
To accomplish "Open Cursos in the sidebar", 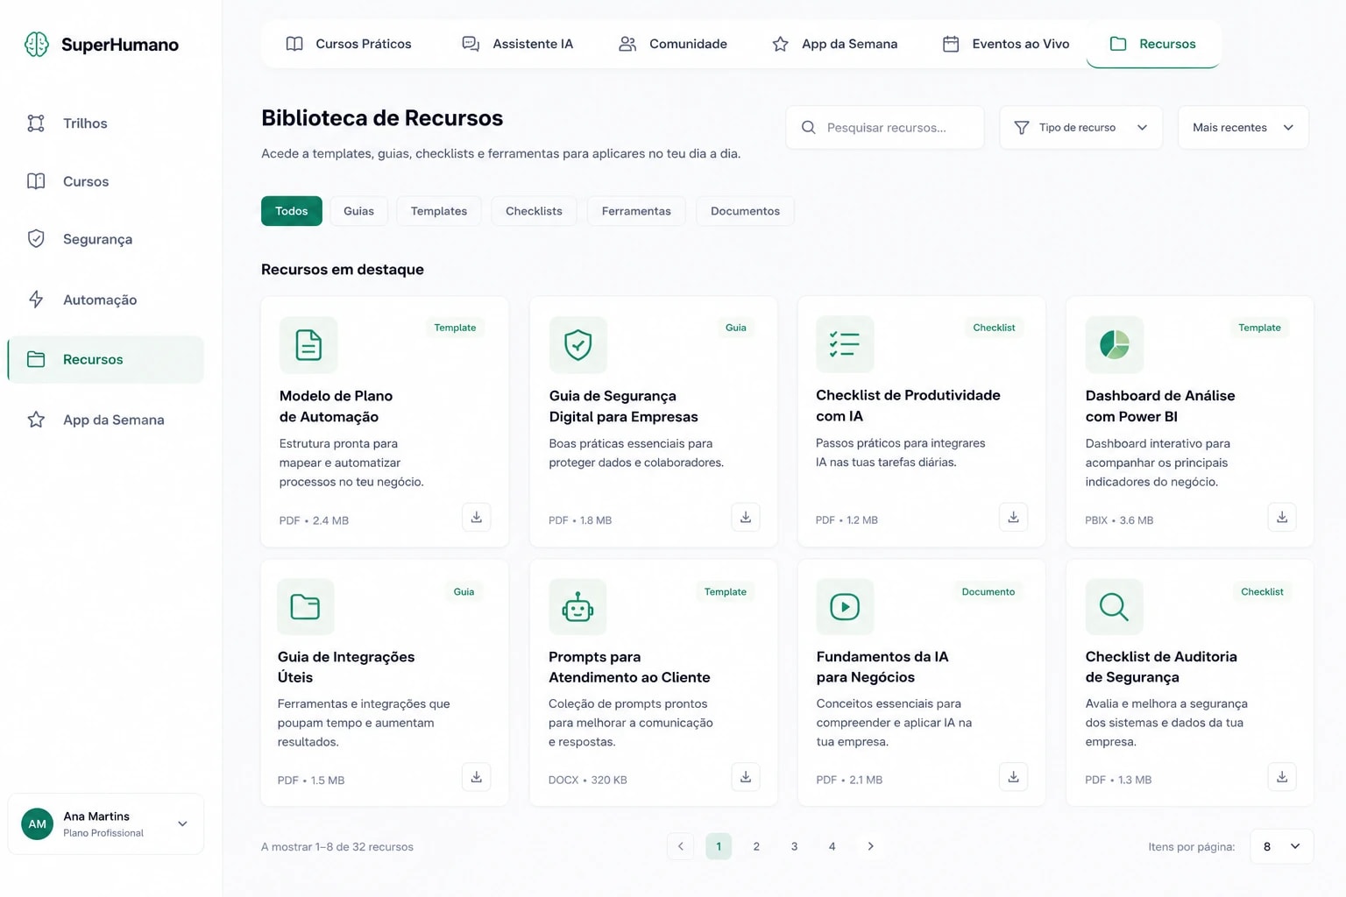I will 105,181.
